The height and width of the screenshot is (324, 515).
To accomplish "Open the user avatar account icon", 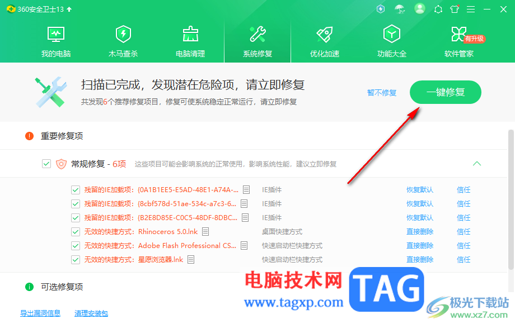I will [x=419, y=8].
